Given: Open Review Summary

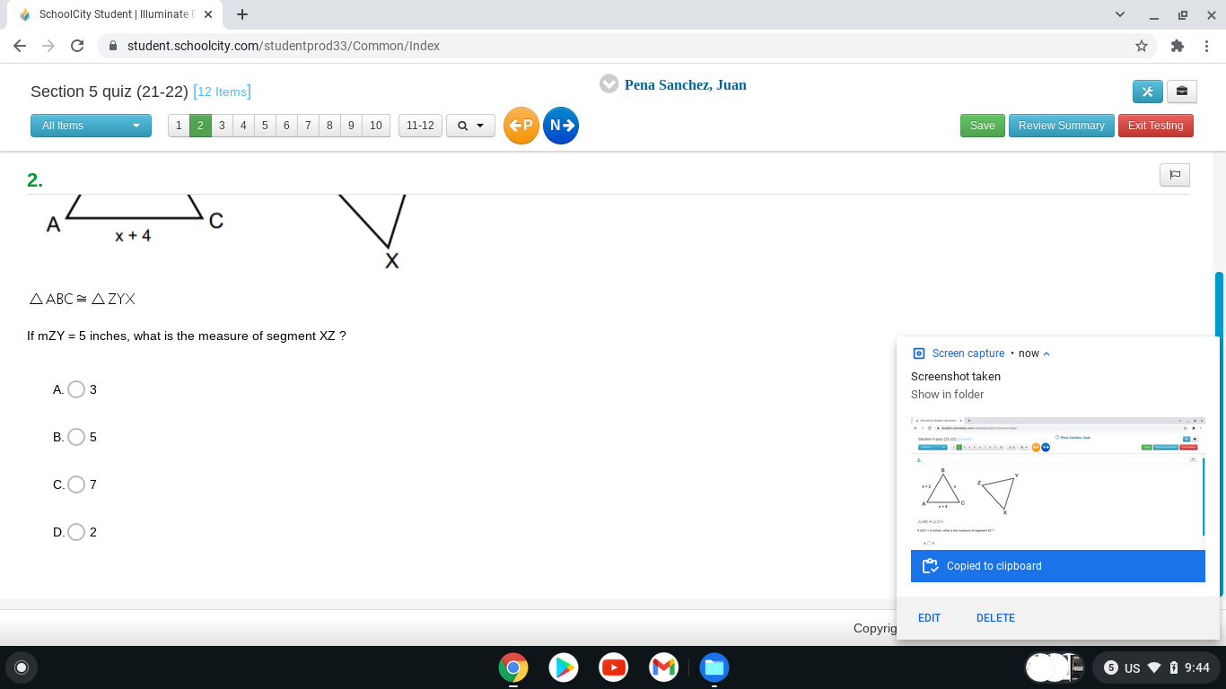Looking at the screenshot, I should click(1062, 126).
